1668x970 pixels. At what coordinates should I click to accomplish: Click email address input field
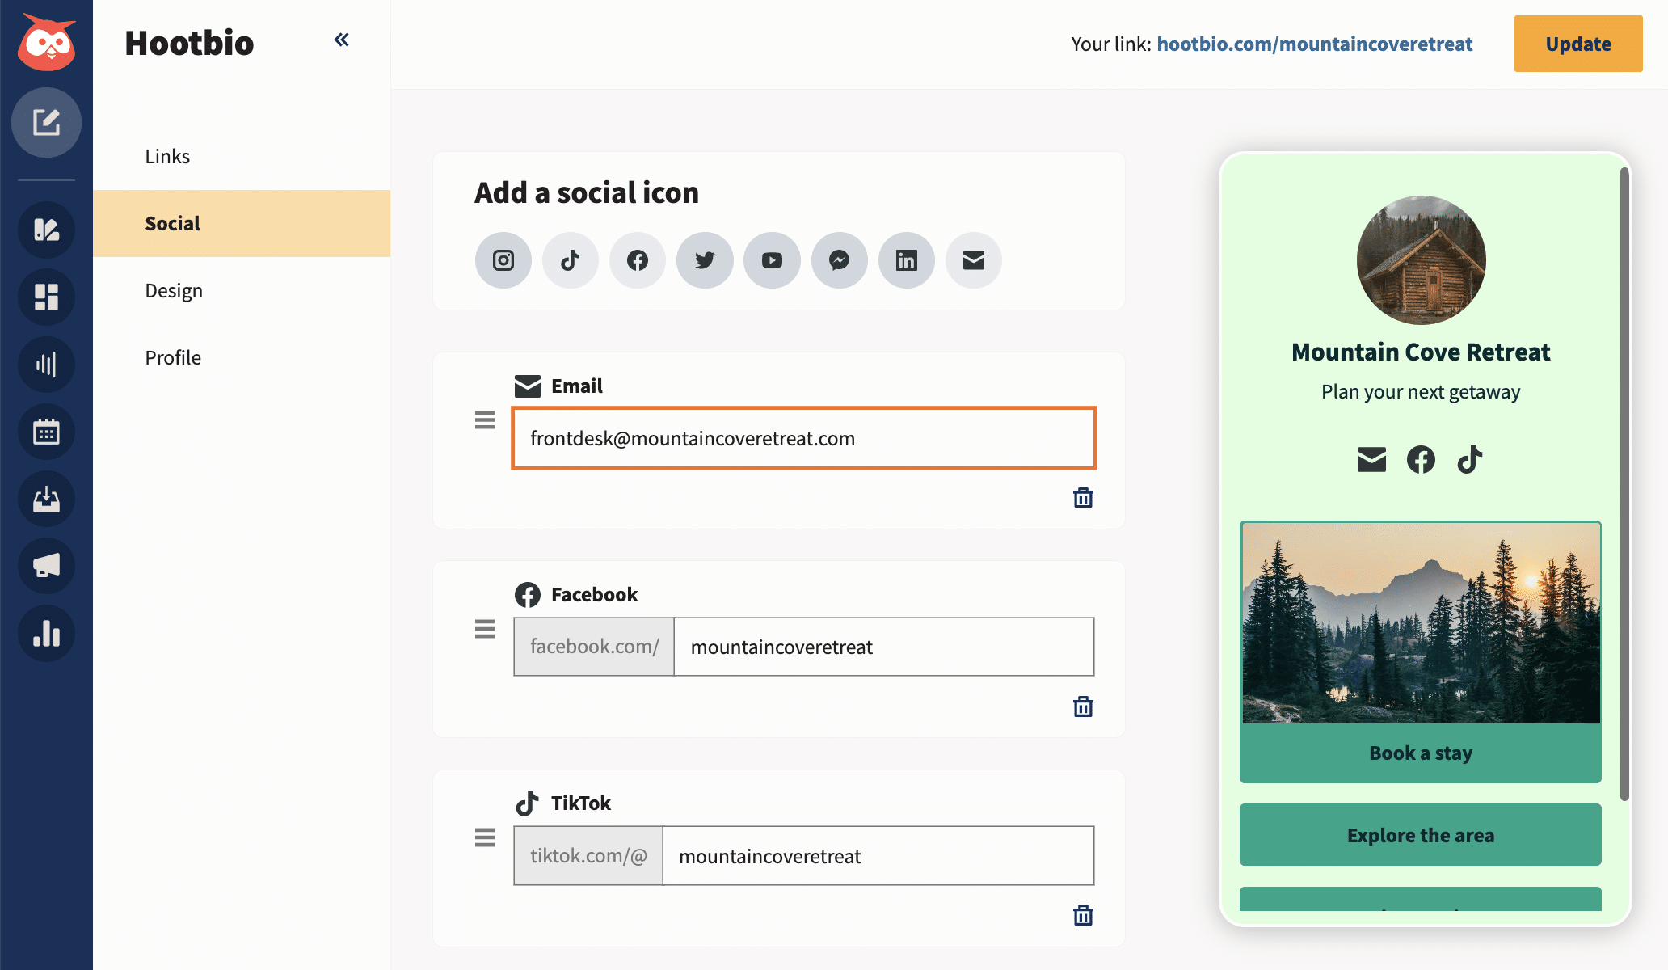coord(805,439)
